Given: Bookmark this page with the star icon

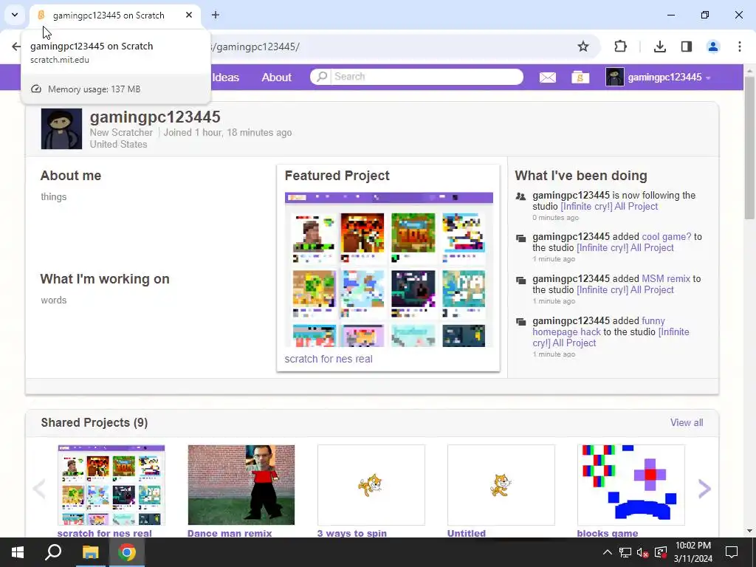Looking at the screenshot, I should pos(583,47).
